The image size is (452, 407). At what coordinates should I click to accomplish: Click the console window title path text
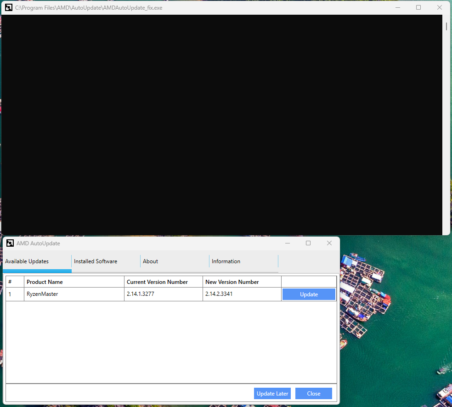click(x=89, y=8)
